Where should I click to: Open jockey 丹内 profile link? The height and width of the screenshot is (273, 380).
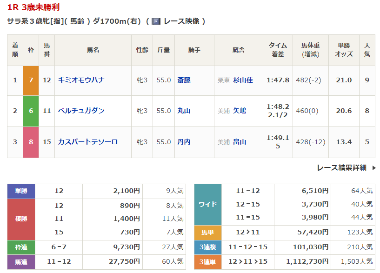184,142
